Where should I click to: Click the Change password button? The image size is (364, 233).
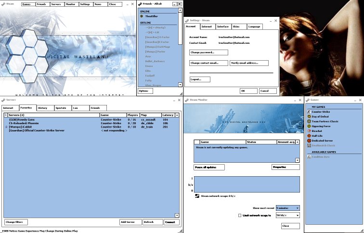pyautogui.click(x=208, y=52)
